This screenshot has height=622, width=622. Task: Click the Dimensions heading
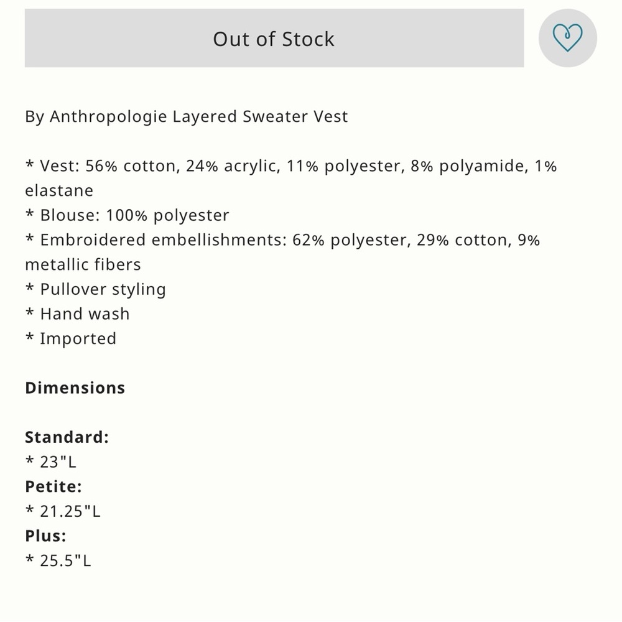pyautogui.click(x=75, y=388)
